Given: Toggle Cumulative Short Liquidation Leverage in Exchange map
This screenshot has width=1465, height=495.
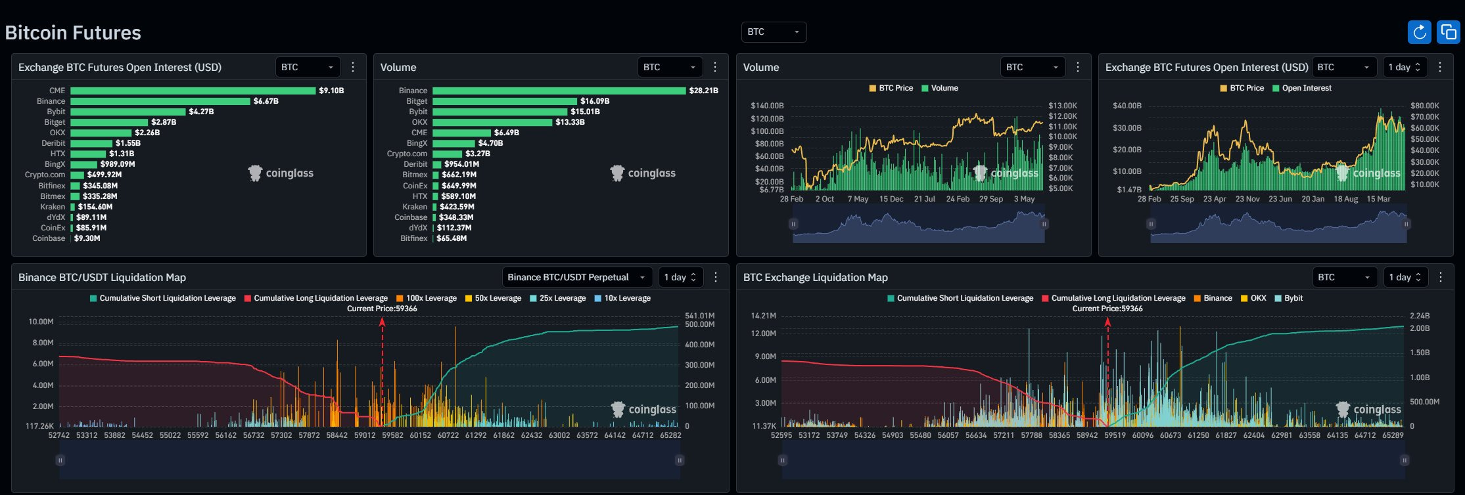Looking at the screenshot, I should 960,298.
